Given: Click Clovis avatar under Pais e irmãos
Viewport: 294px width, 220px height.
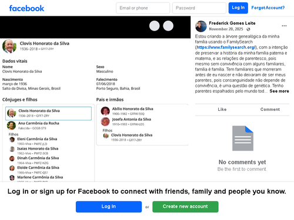Looking at the screenshot, I should click(x=106, y=136).
